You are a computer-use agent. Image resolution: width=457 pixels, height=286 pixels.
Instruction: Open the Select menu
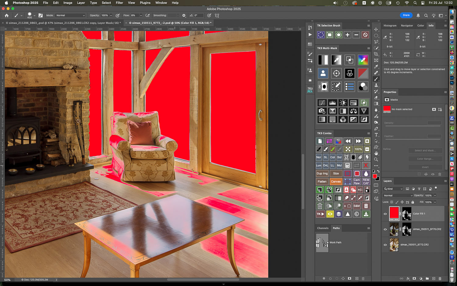point(106,3)
